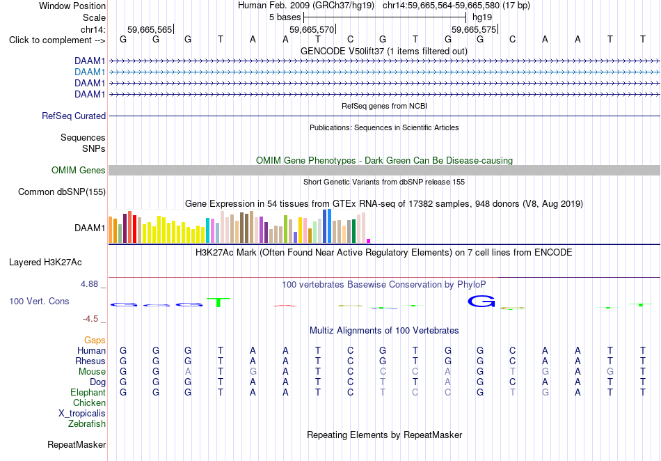The width and height of the screenshot is (661, 461).
Task: Select the Mouse alignment row label
Action: (92, 372)
